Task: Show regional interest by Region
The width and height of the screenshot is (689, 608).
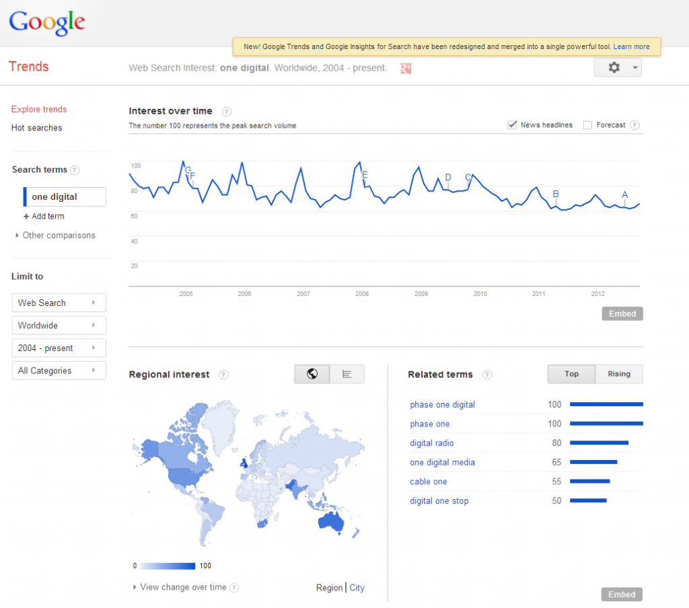Action: coord(329,588)
